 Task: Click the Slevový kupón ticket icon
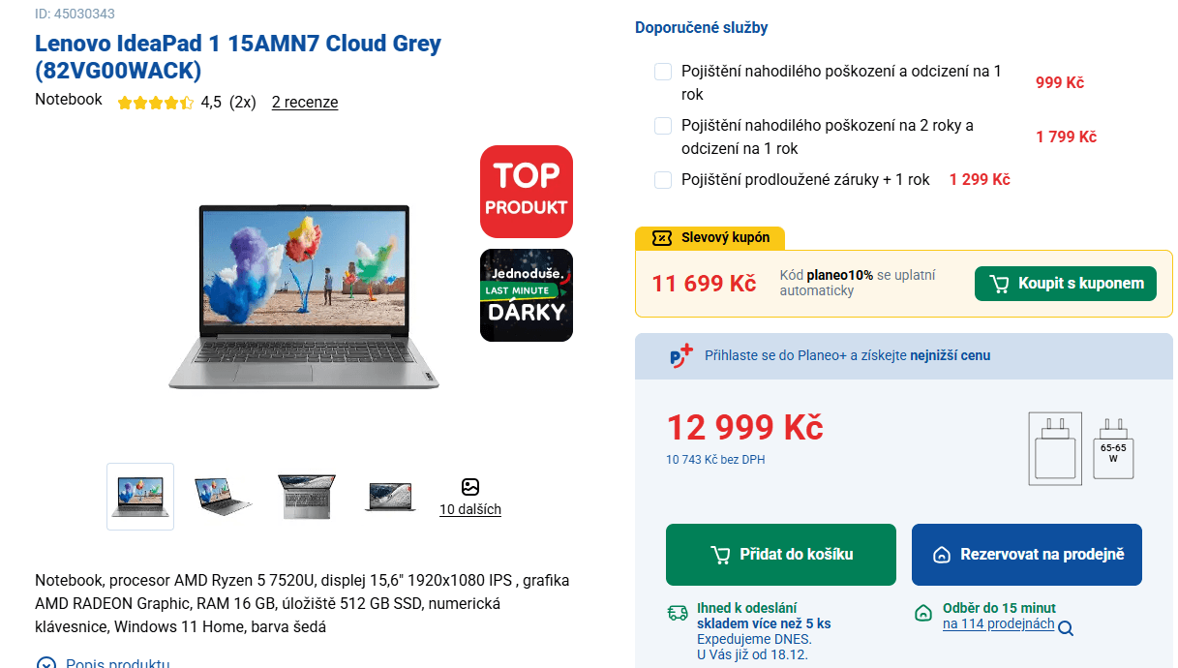pos(662,237)
